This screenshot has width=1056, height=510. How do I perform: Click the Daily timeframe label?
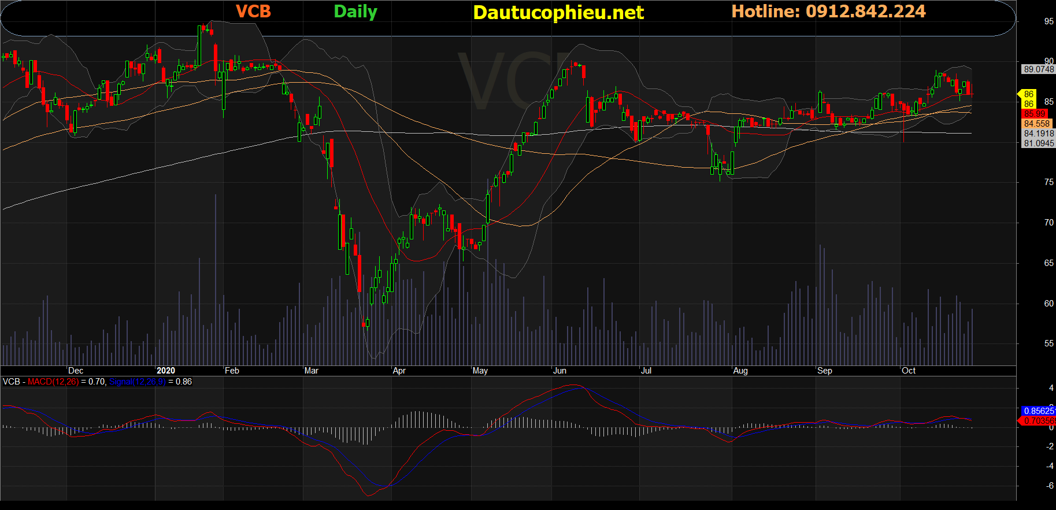point(355,12)
